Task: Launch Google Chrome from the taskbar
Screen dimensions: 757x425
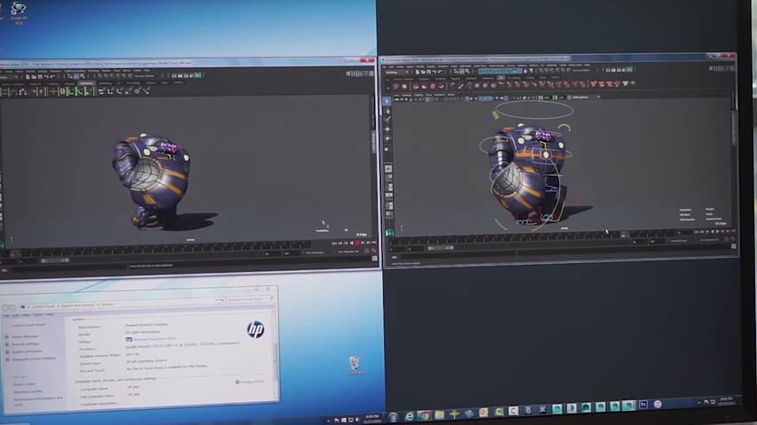Action: click(425, 415)
